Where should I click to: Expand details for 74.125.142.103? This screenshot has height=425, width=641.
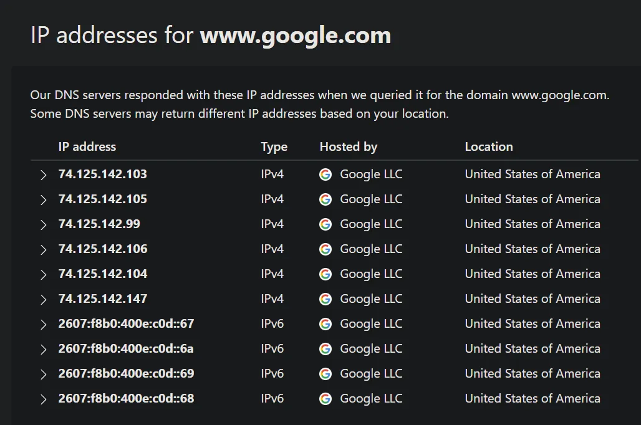pos(42,175)
